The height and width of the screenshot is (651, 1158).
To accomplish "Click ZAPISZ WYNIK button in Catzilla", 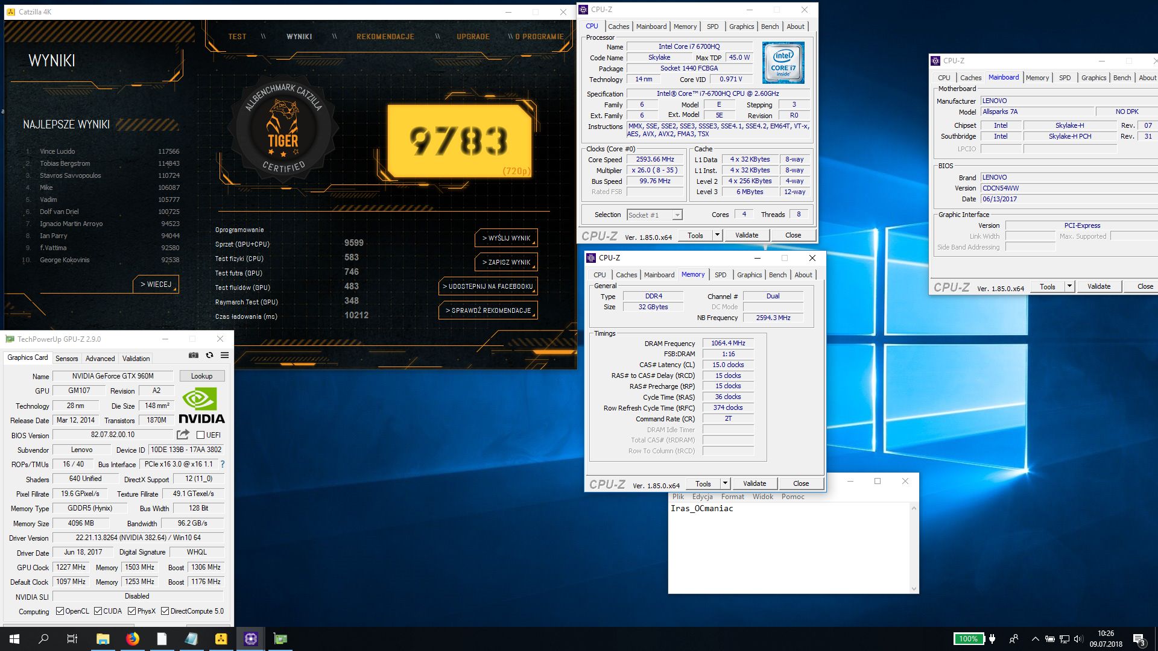I will click(x=506, y=262).
